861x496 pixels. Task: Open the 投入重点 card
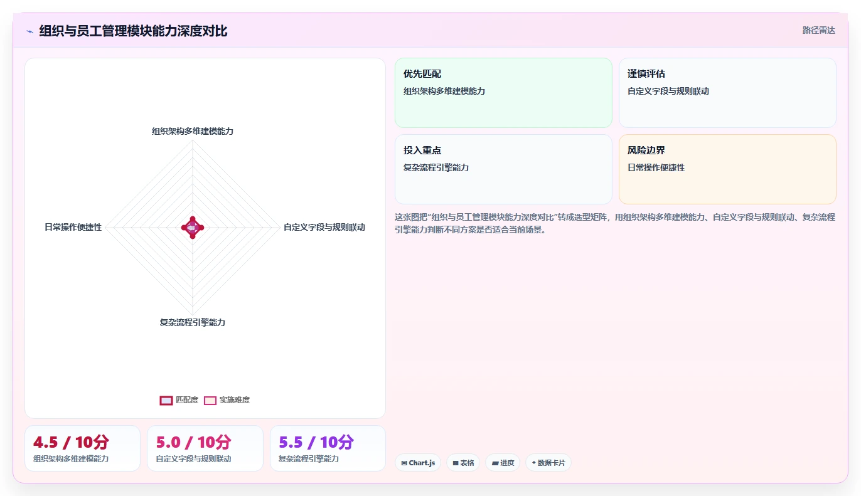click(x=503, y=169)
